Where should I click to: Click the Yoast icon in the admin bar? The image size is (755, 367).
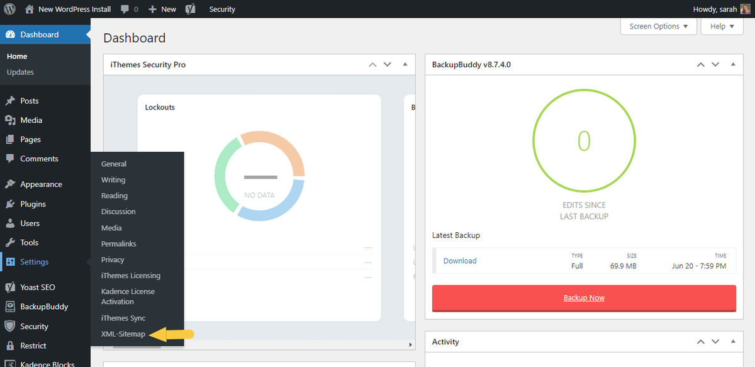point(190,9)
